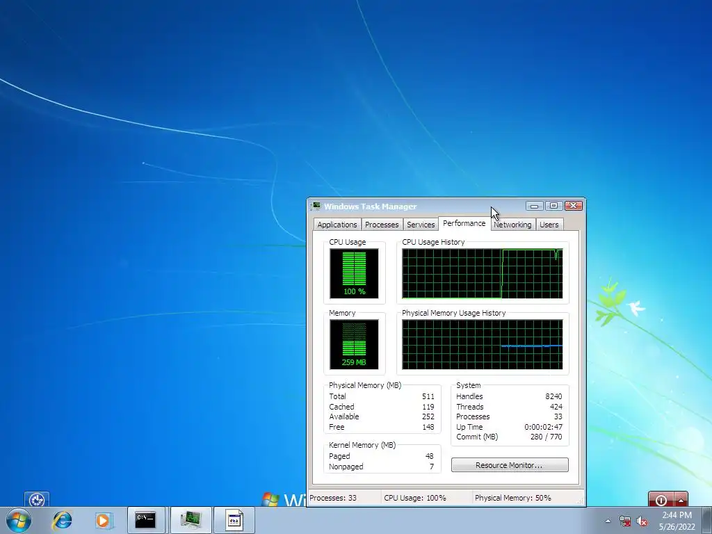
Task: Click the round icon above the Start button
Action: click(37, 500)
